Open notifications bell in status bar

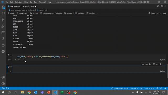tap(161, 88)
